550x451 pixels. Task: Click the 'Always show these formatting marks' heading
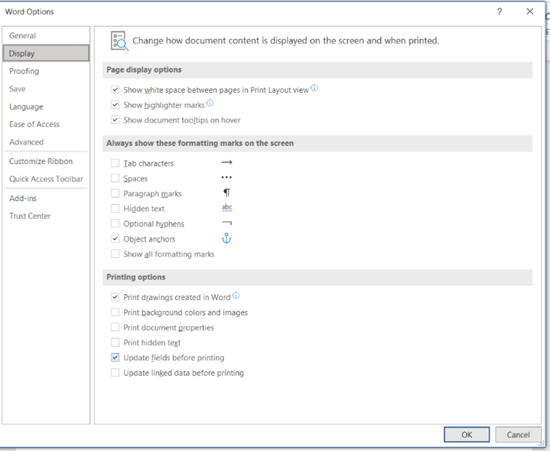pyautogui.click(x=200, y=143)
